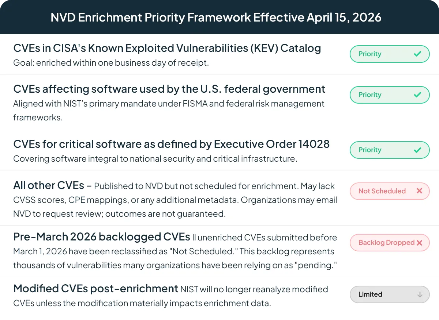Viewport: 439px width, 320px height.
Task: Click the X icon in Backlog Dropped badge
Action: [x=419, y=243]
